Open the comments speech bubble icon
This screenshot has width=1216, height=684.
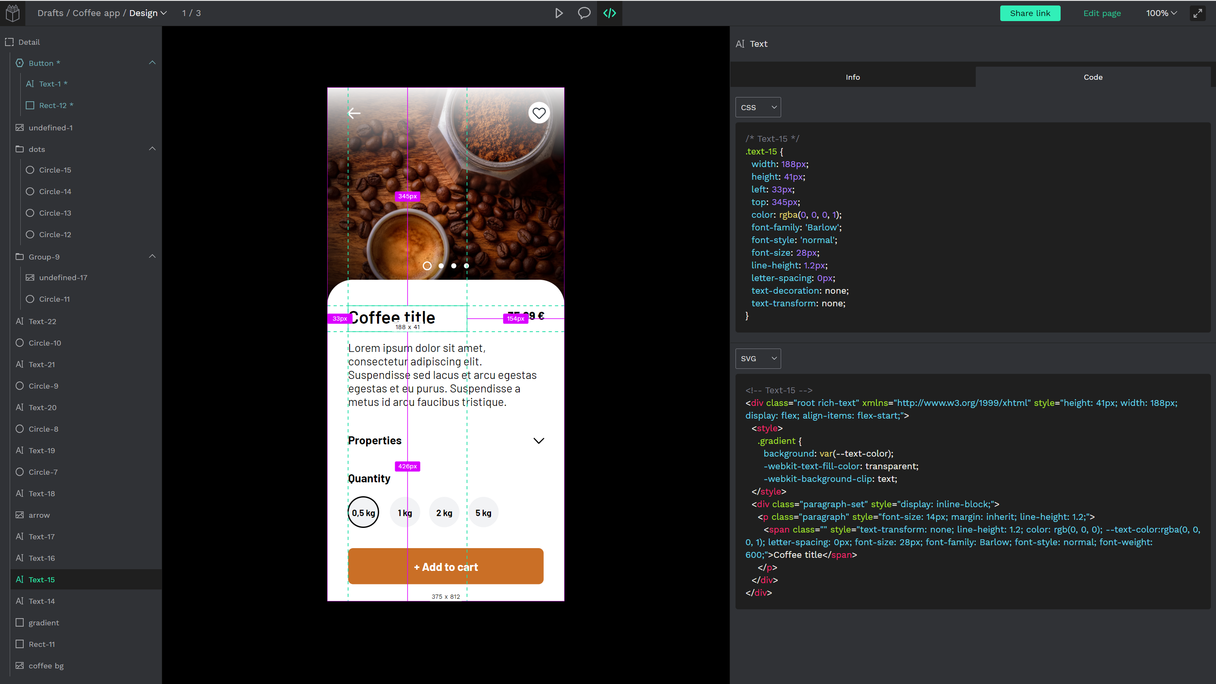pos(584,13)
